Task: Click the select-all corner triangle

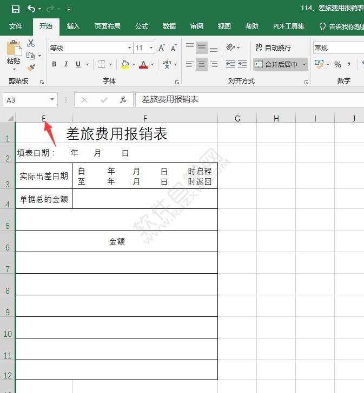Action: tap(10, 118)
